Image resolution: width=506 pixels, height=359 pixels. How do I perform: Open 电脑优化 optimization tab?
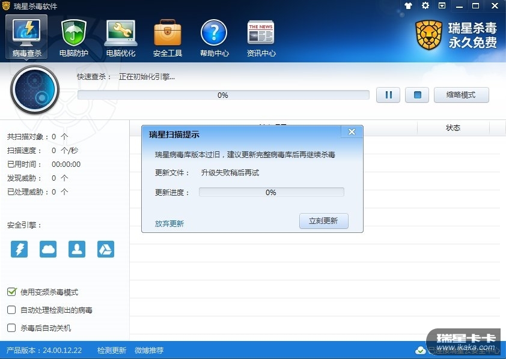pyautogui.click(x=121, y=38)
